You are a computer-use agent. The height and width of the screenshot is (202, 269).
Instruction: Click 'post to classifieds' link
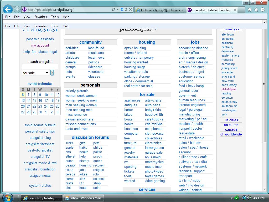pos(40,39)
